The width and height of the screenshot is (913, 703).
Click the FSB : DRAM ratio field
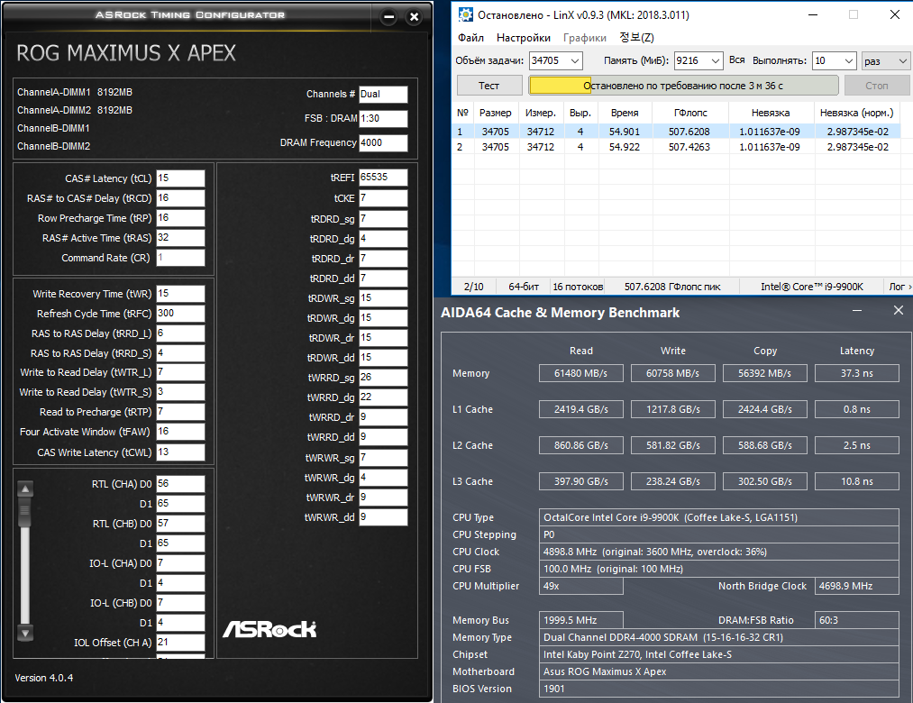[383, 118]
